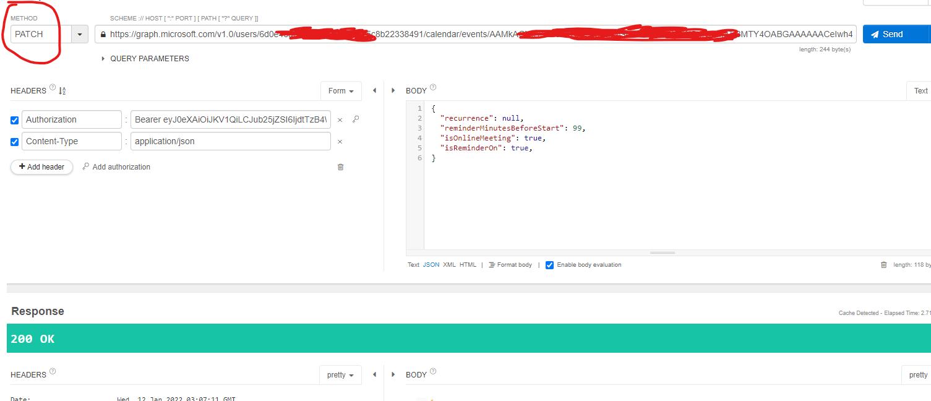Delete all headers with the trash icon
Viewport: 931px width, 401px height.
[340, 167]
